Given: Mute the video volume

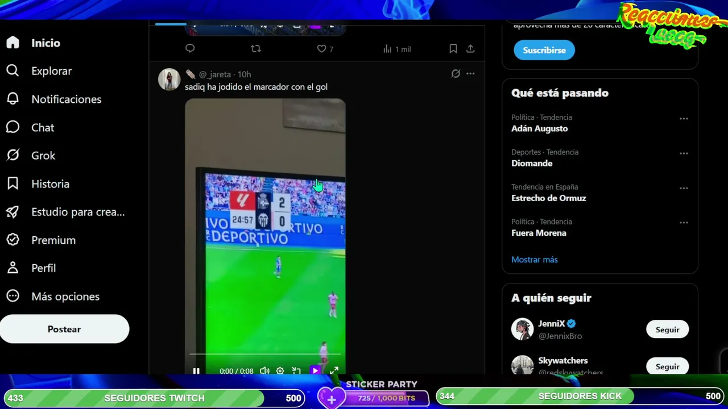Looking at the screenshot, I should [264, 371].
